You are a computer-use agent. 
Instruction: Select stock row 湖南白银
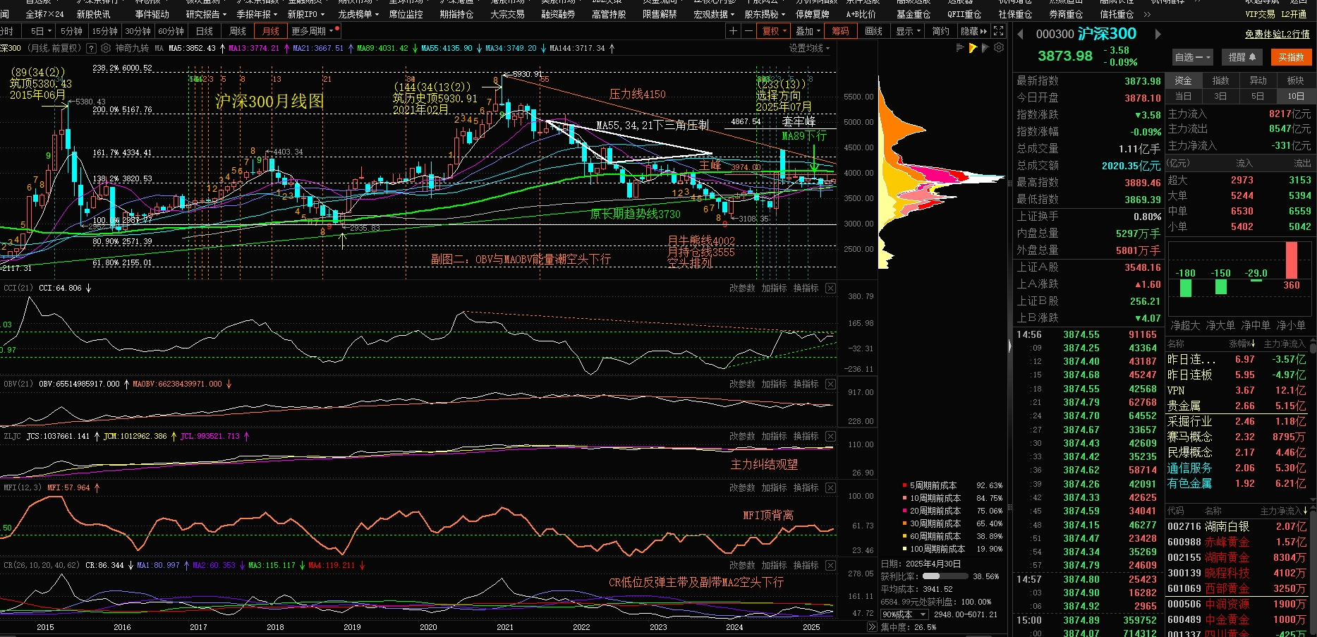point(1237,526)
